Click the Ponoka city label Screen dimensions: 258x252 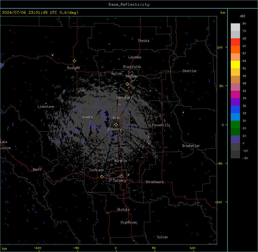point(144,41)
